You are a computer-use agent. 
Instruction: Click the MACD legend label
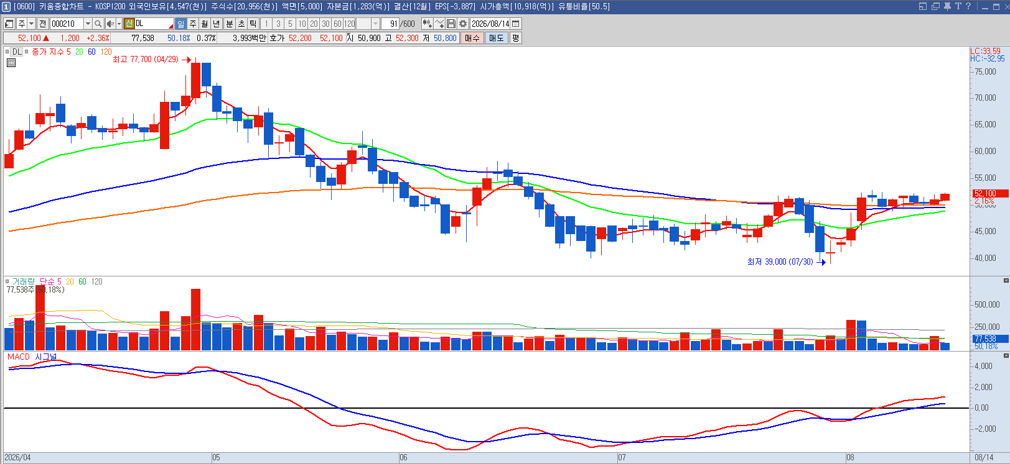19,357
